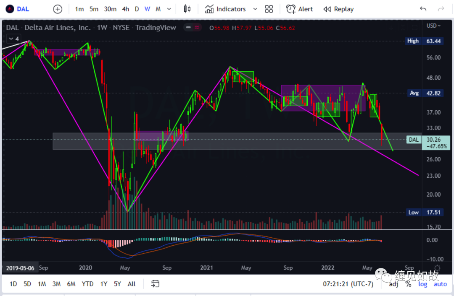This screenshot has width=454, height=296.
Task: Toggle auto scale
Action: coord(440,284)
